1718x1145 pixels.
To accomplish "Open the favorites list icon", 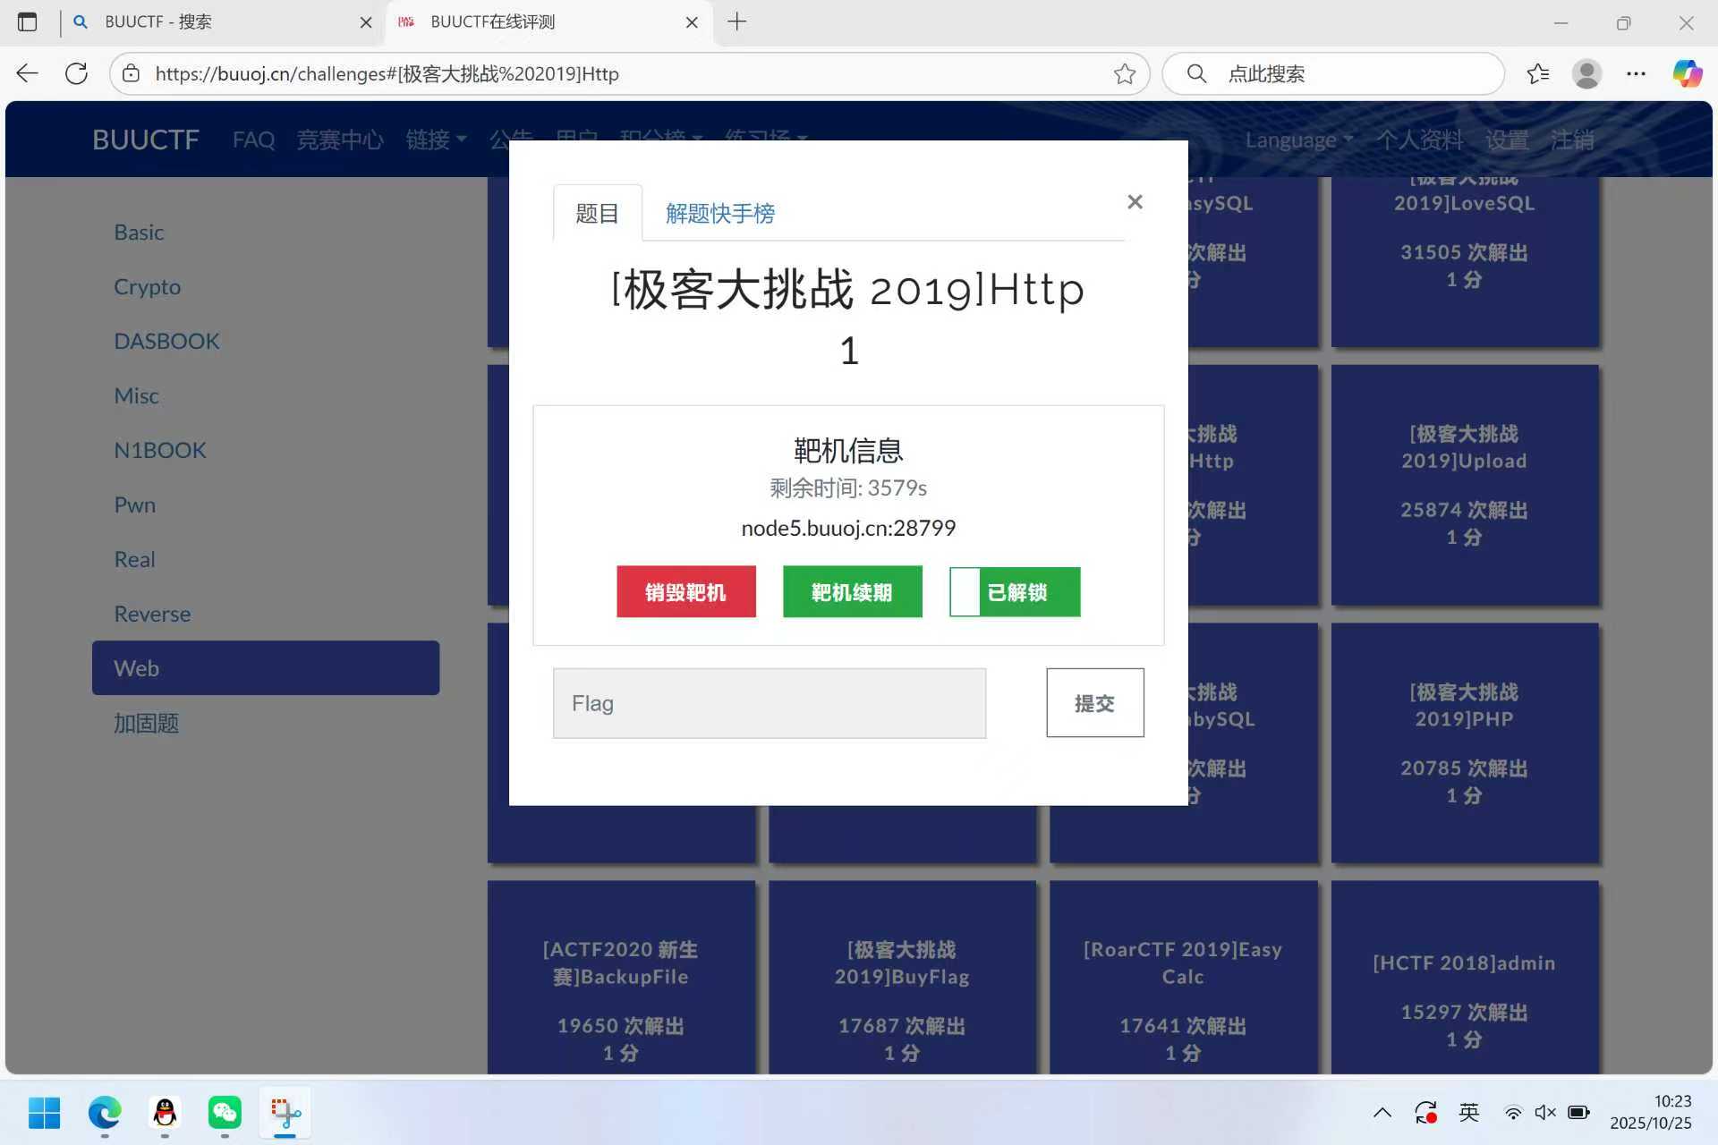I will click(1538, 73).
